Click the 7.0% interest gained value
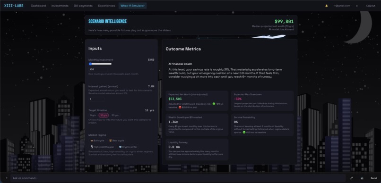The height and width of the screenshot is (183, 381). [151, 86]
